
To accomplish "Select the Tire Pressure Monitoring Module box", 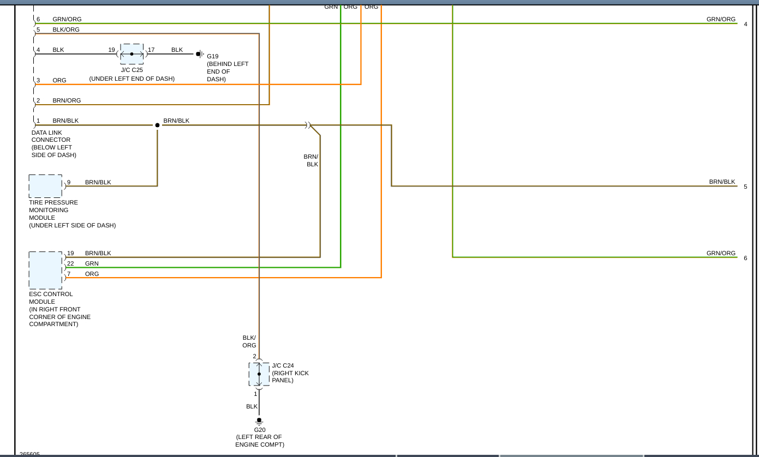I will pos(45,186).
